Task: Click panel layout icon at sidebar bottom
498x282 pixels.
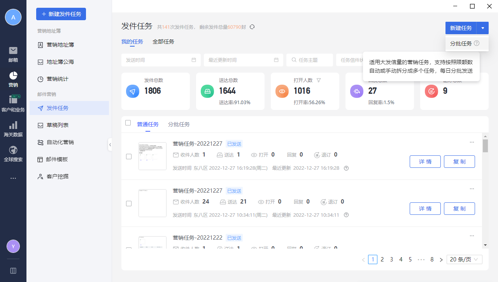Action: point(13,271)
